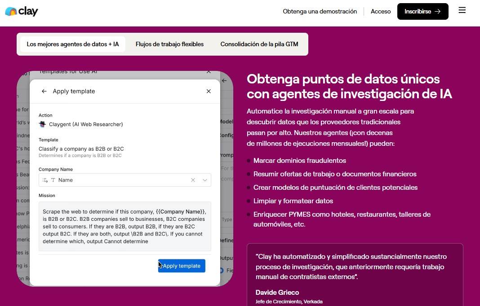This screenshot has height=306, width=480.
Task: Click the Acceso login link
Action: tap(381, 12)
